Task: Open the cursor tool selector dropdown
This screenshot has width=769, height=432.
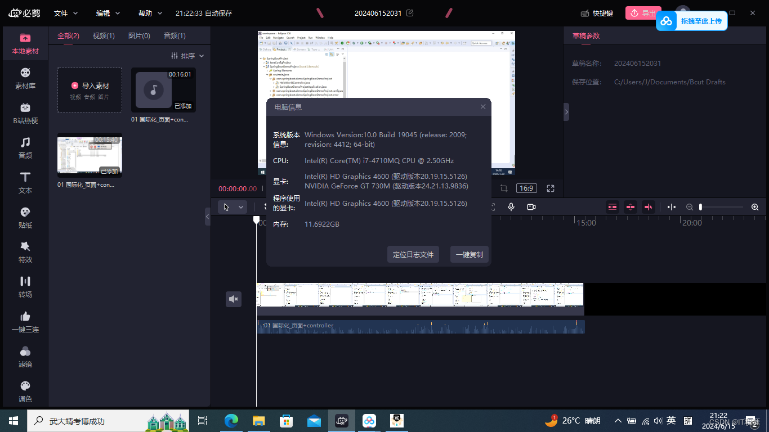Action: (x=233, y=207)
